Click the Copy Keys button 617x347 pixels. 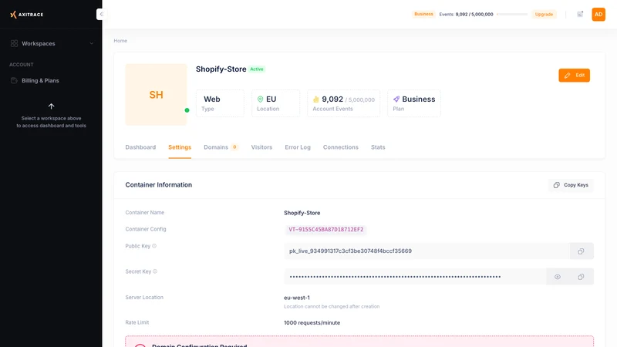571,185
